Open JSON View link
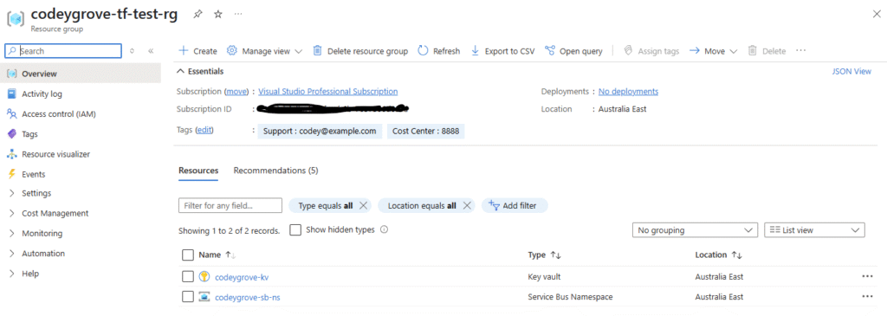This screenshot has width=887, height=316. pos(851,71)
